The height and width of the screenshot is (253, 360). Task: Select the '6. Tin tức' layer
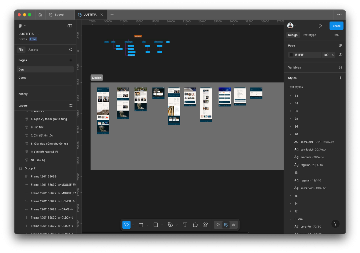click(37, 127)
